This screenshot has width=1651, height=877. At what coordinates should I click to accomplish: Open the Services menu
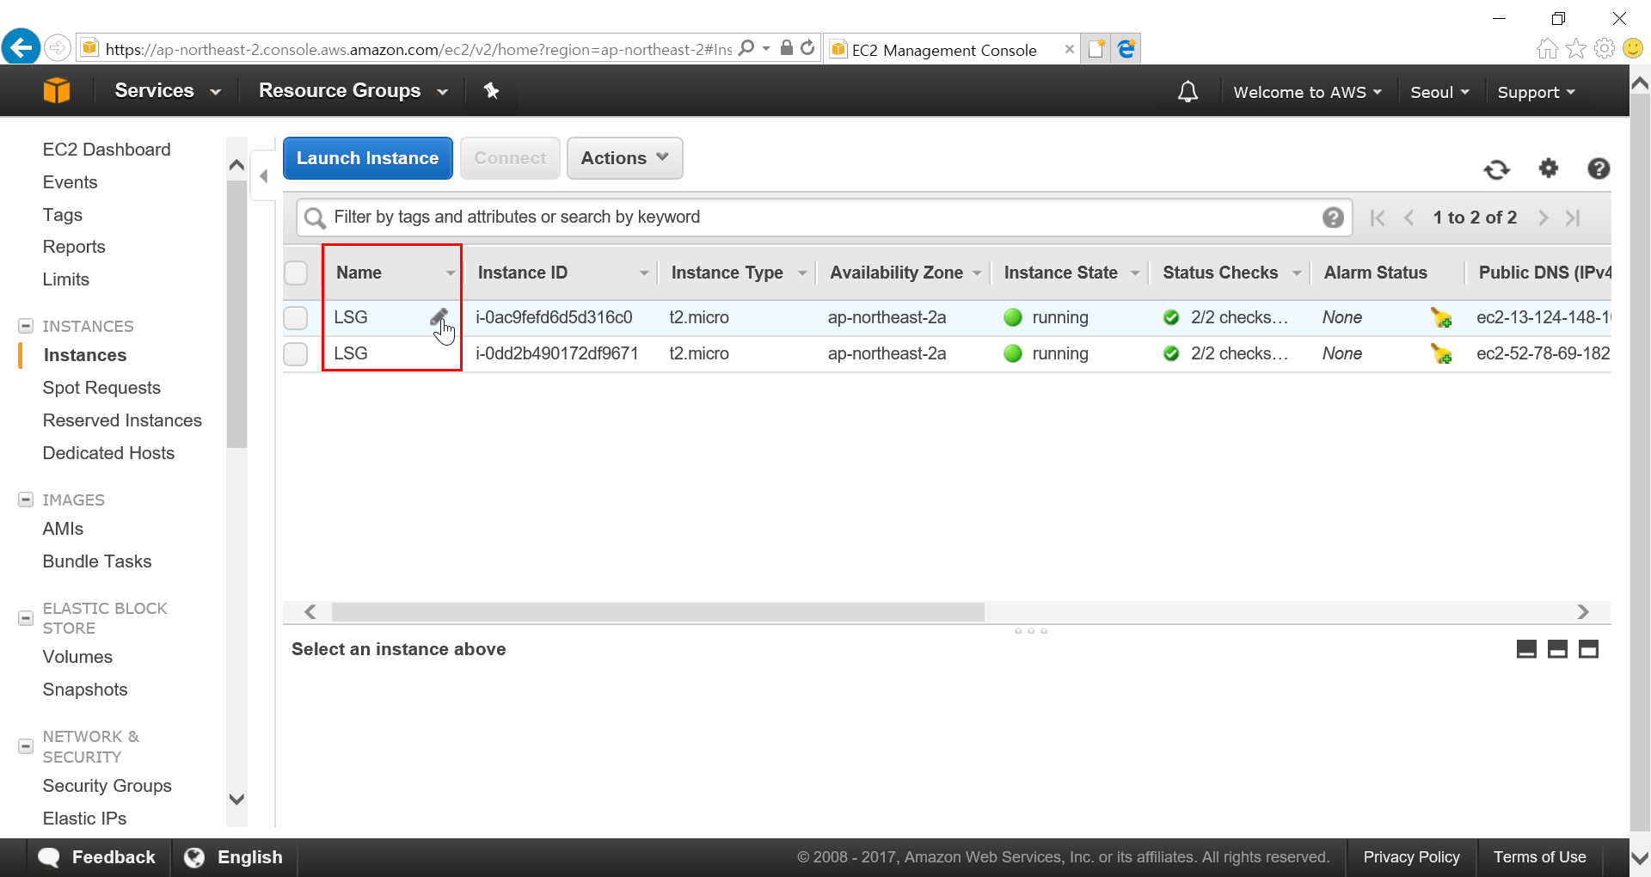[168, 90]
